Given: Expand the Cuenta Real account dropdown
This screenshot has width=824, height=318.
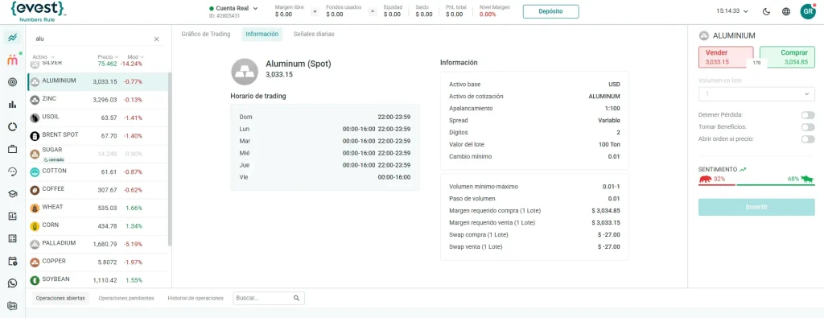Looking at the screenshot, I should click(x=233, y=8).
